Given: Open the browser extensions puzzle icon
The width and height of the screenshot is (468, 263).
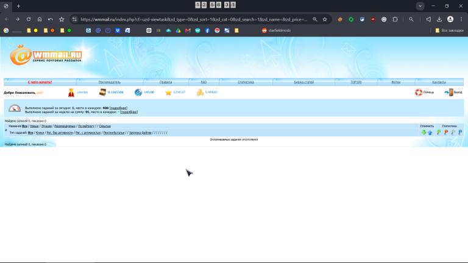Looking at the screenshot, I should [x=395, y=19].
